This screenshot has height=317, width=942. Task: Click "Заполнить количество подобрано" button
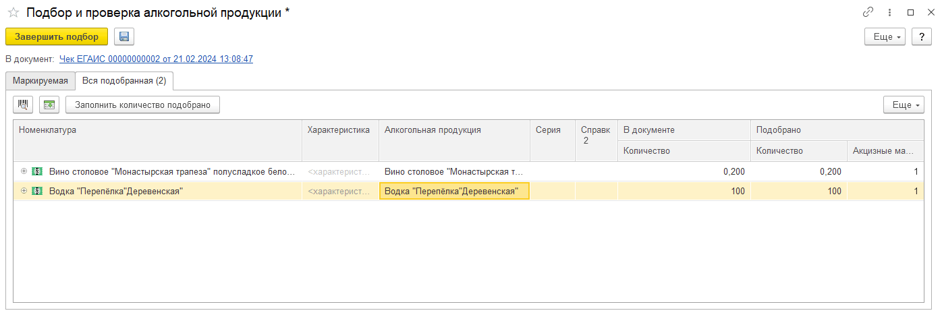[x=142, y=105]
